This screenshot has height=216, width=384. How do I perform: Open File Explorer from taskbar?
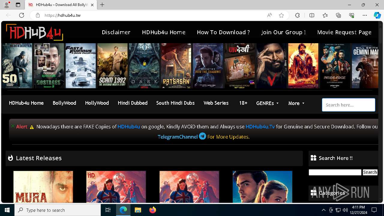click(x=138, y=210)
